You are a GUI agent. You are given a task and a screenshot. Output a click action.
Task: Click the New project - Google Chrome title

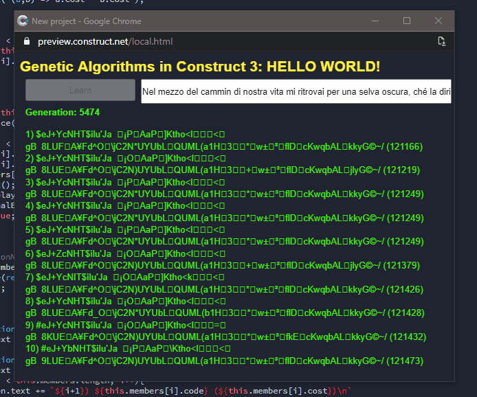coord(87,21)
